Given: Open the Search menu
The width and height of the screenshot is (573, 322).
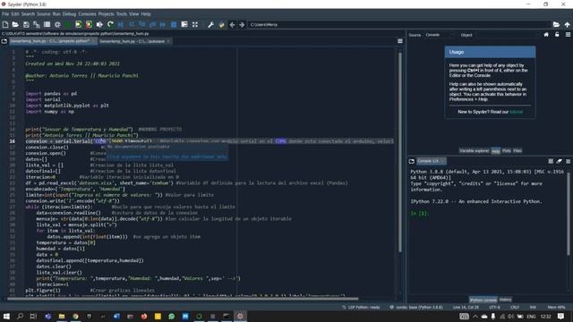Looking at the screenshot, I should pos(28,14).
